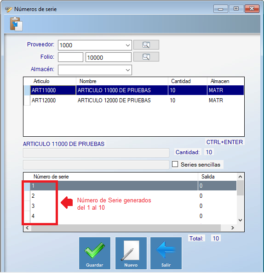
Task: Exit using the Salir arrow button
Action: pos(166,253)
